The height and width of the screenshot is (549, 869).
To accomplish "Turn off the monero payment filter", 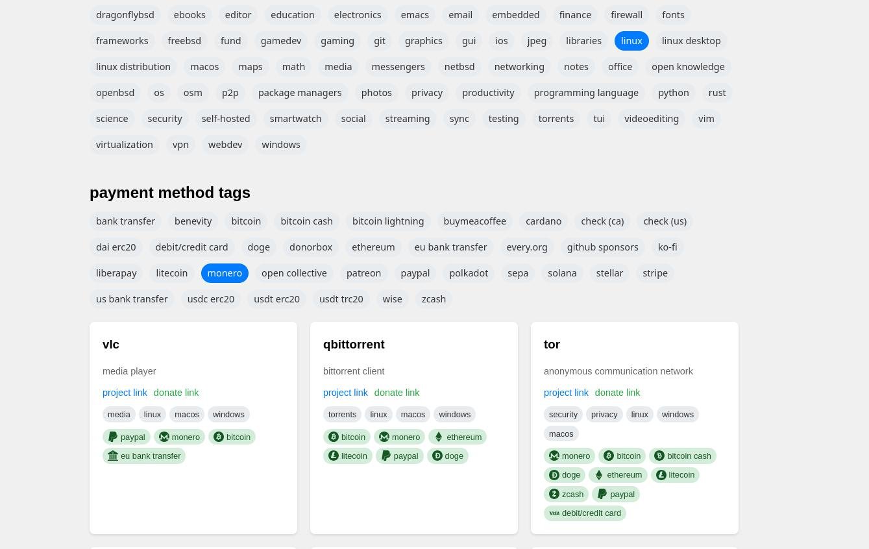I will click(225, 273).
